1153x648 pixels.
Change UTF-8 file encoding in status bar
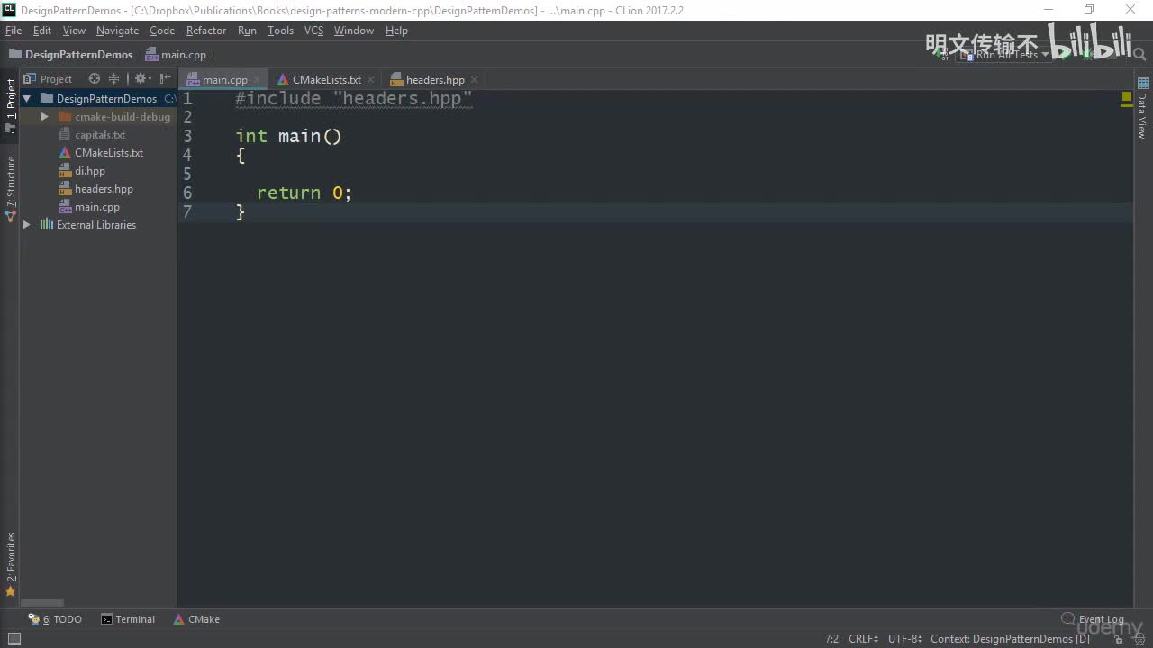point(904,639)
